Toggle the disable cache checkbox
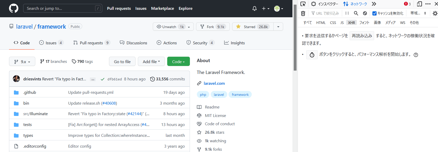The image size is (438, 152). (x=375, y=13)
